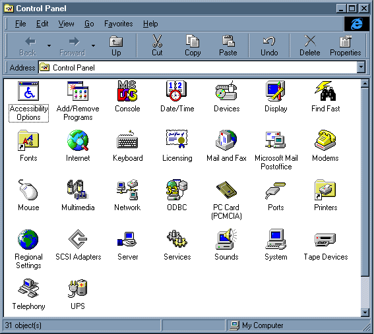Select the Tape Devices icon
Screen dimensions: 374x334
(325, 240)
